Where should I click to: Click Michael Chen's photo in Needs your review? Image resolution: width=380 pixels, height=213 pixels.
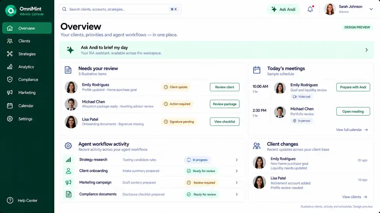pyautogui.click(x=71, y=104)
